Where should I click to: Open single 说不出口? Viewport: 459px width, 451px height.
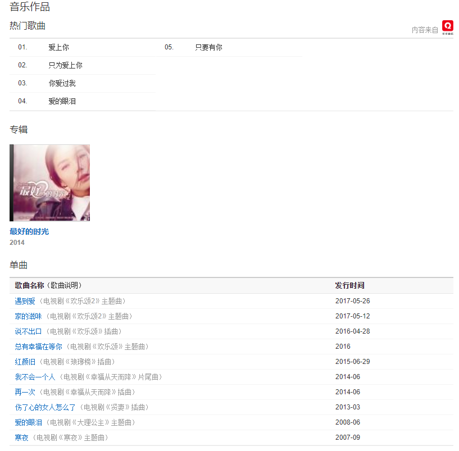tap(28, 331)
